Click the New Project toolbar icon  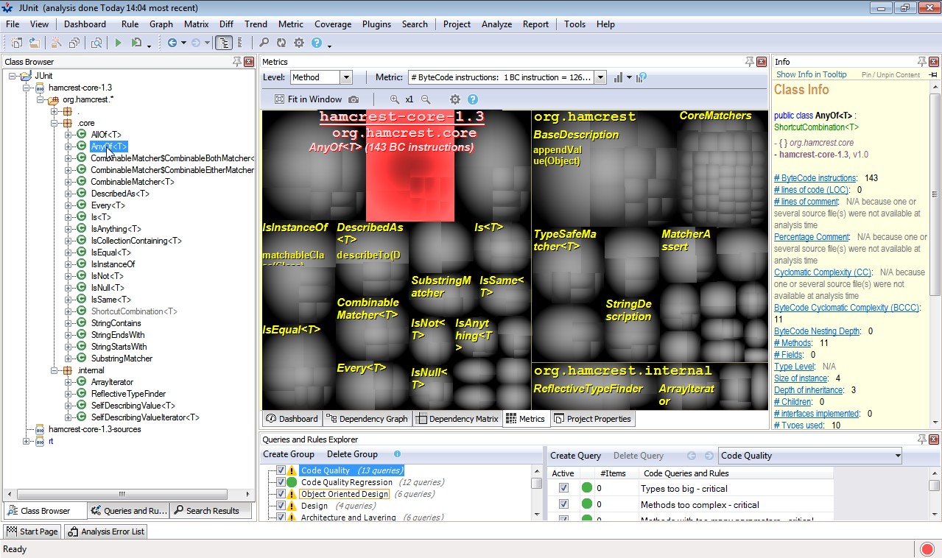click(x=16, y=43)
